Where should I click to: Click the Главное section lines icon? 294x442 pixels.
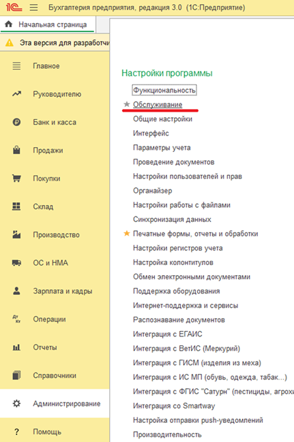pyautogui.click(x=16, y=66)
